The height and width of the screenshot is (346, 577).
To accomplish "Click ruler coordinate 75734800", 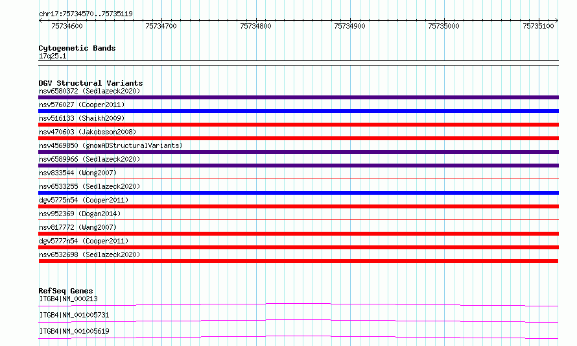I will [x=255, y=26].
